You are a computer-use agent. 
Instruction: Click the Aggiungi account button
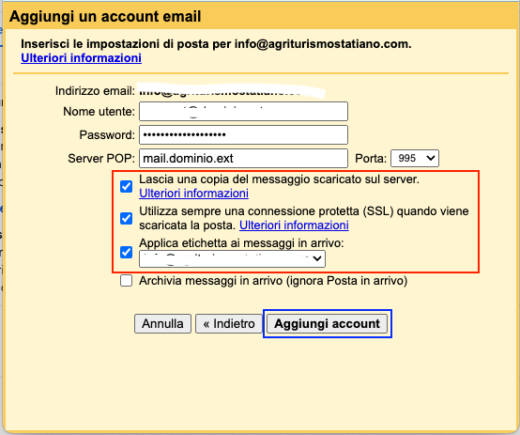[x=327, y=324]
